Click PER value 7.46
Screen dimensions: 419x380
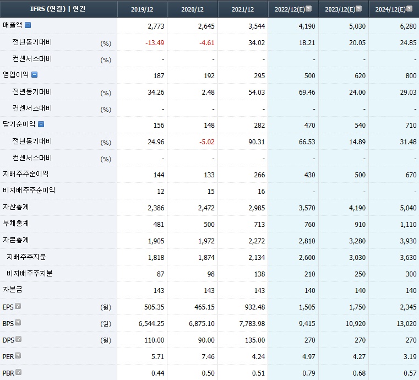(x=208, y=357)
